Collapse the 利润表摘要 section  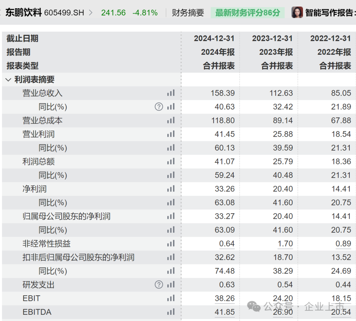(x=8, y=79)
